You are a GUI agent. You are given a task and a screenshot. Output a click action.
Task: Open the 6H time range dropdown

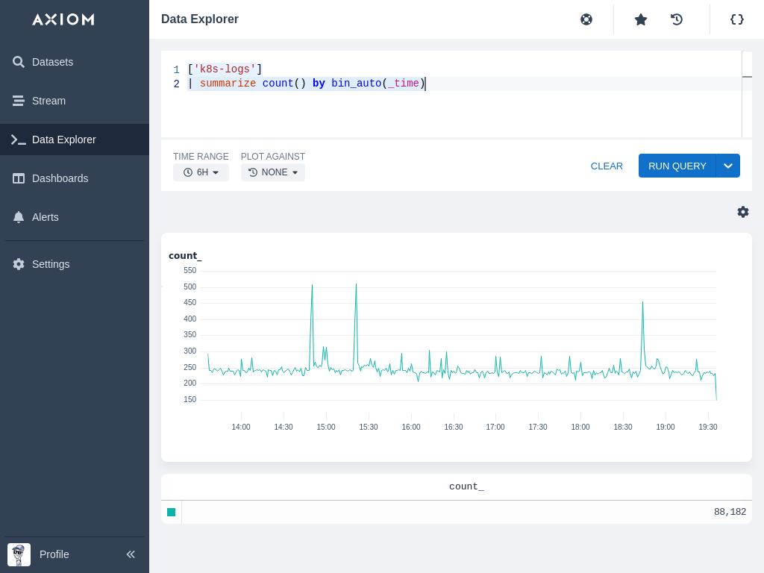(x=201, y=172)
